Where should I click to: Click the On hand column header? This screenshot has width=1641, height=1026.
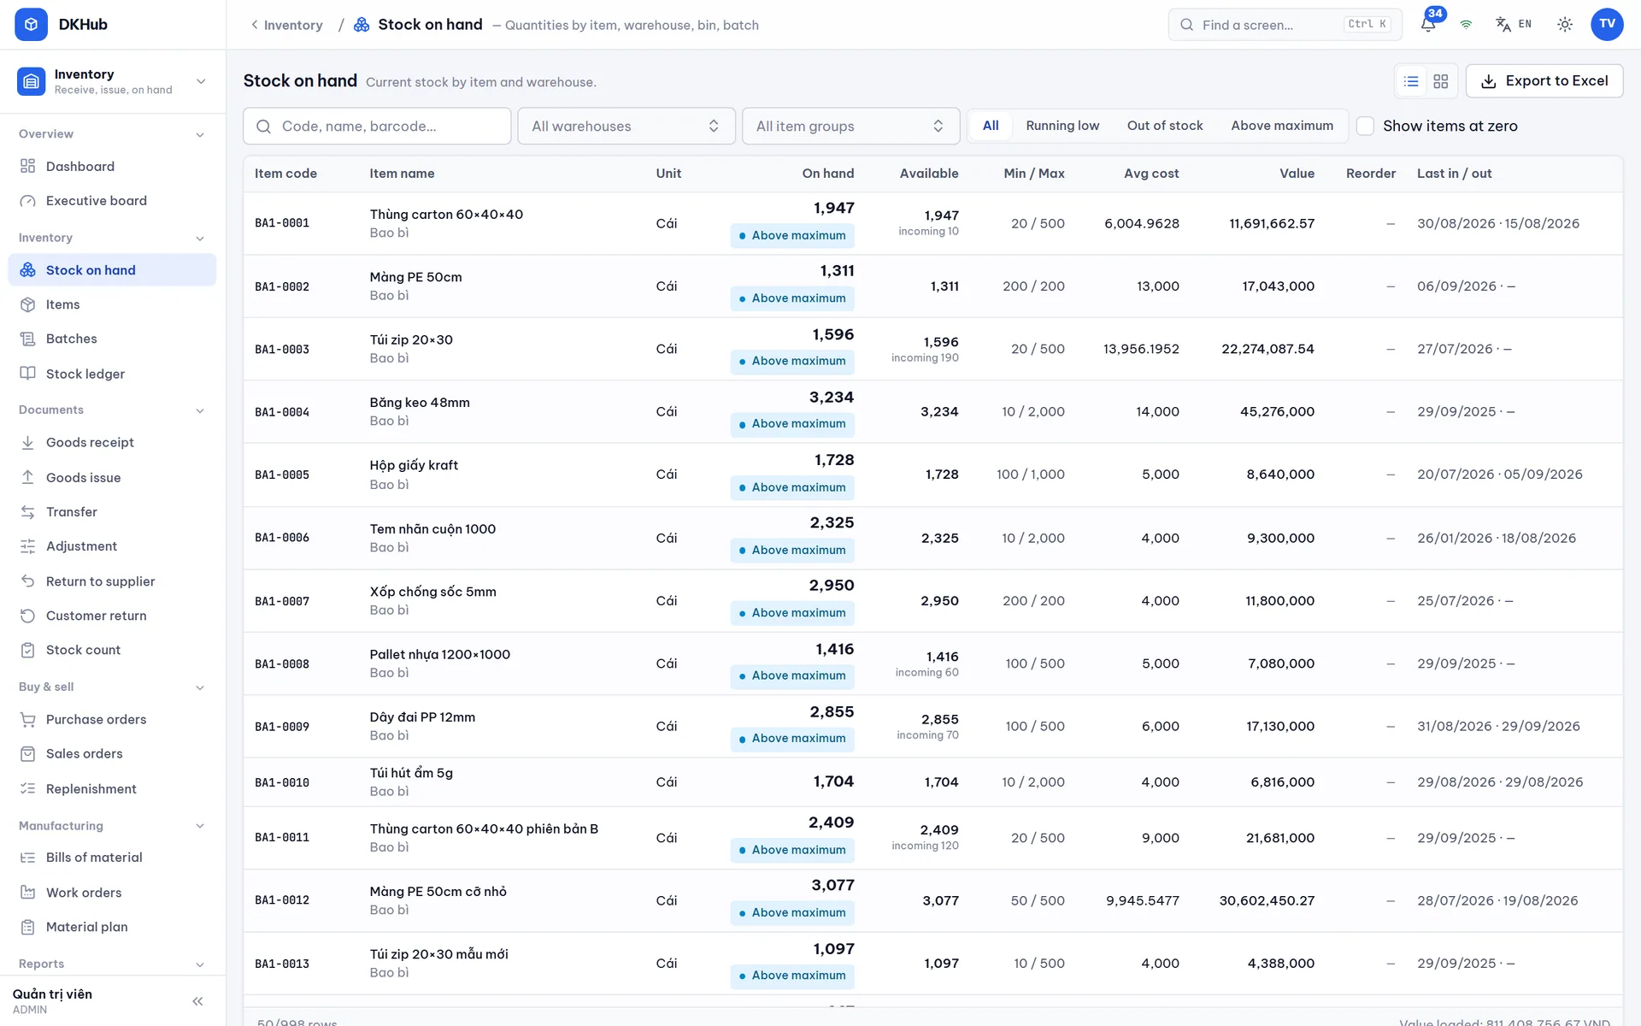coord(827,174)
